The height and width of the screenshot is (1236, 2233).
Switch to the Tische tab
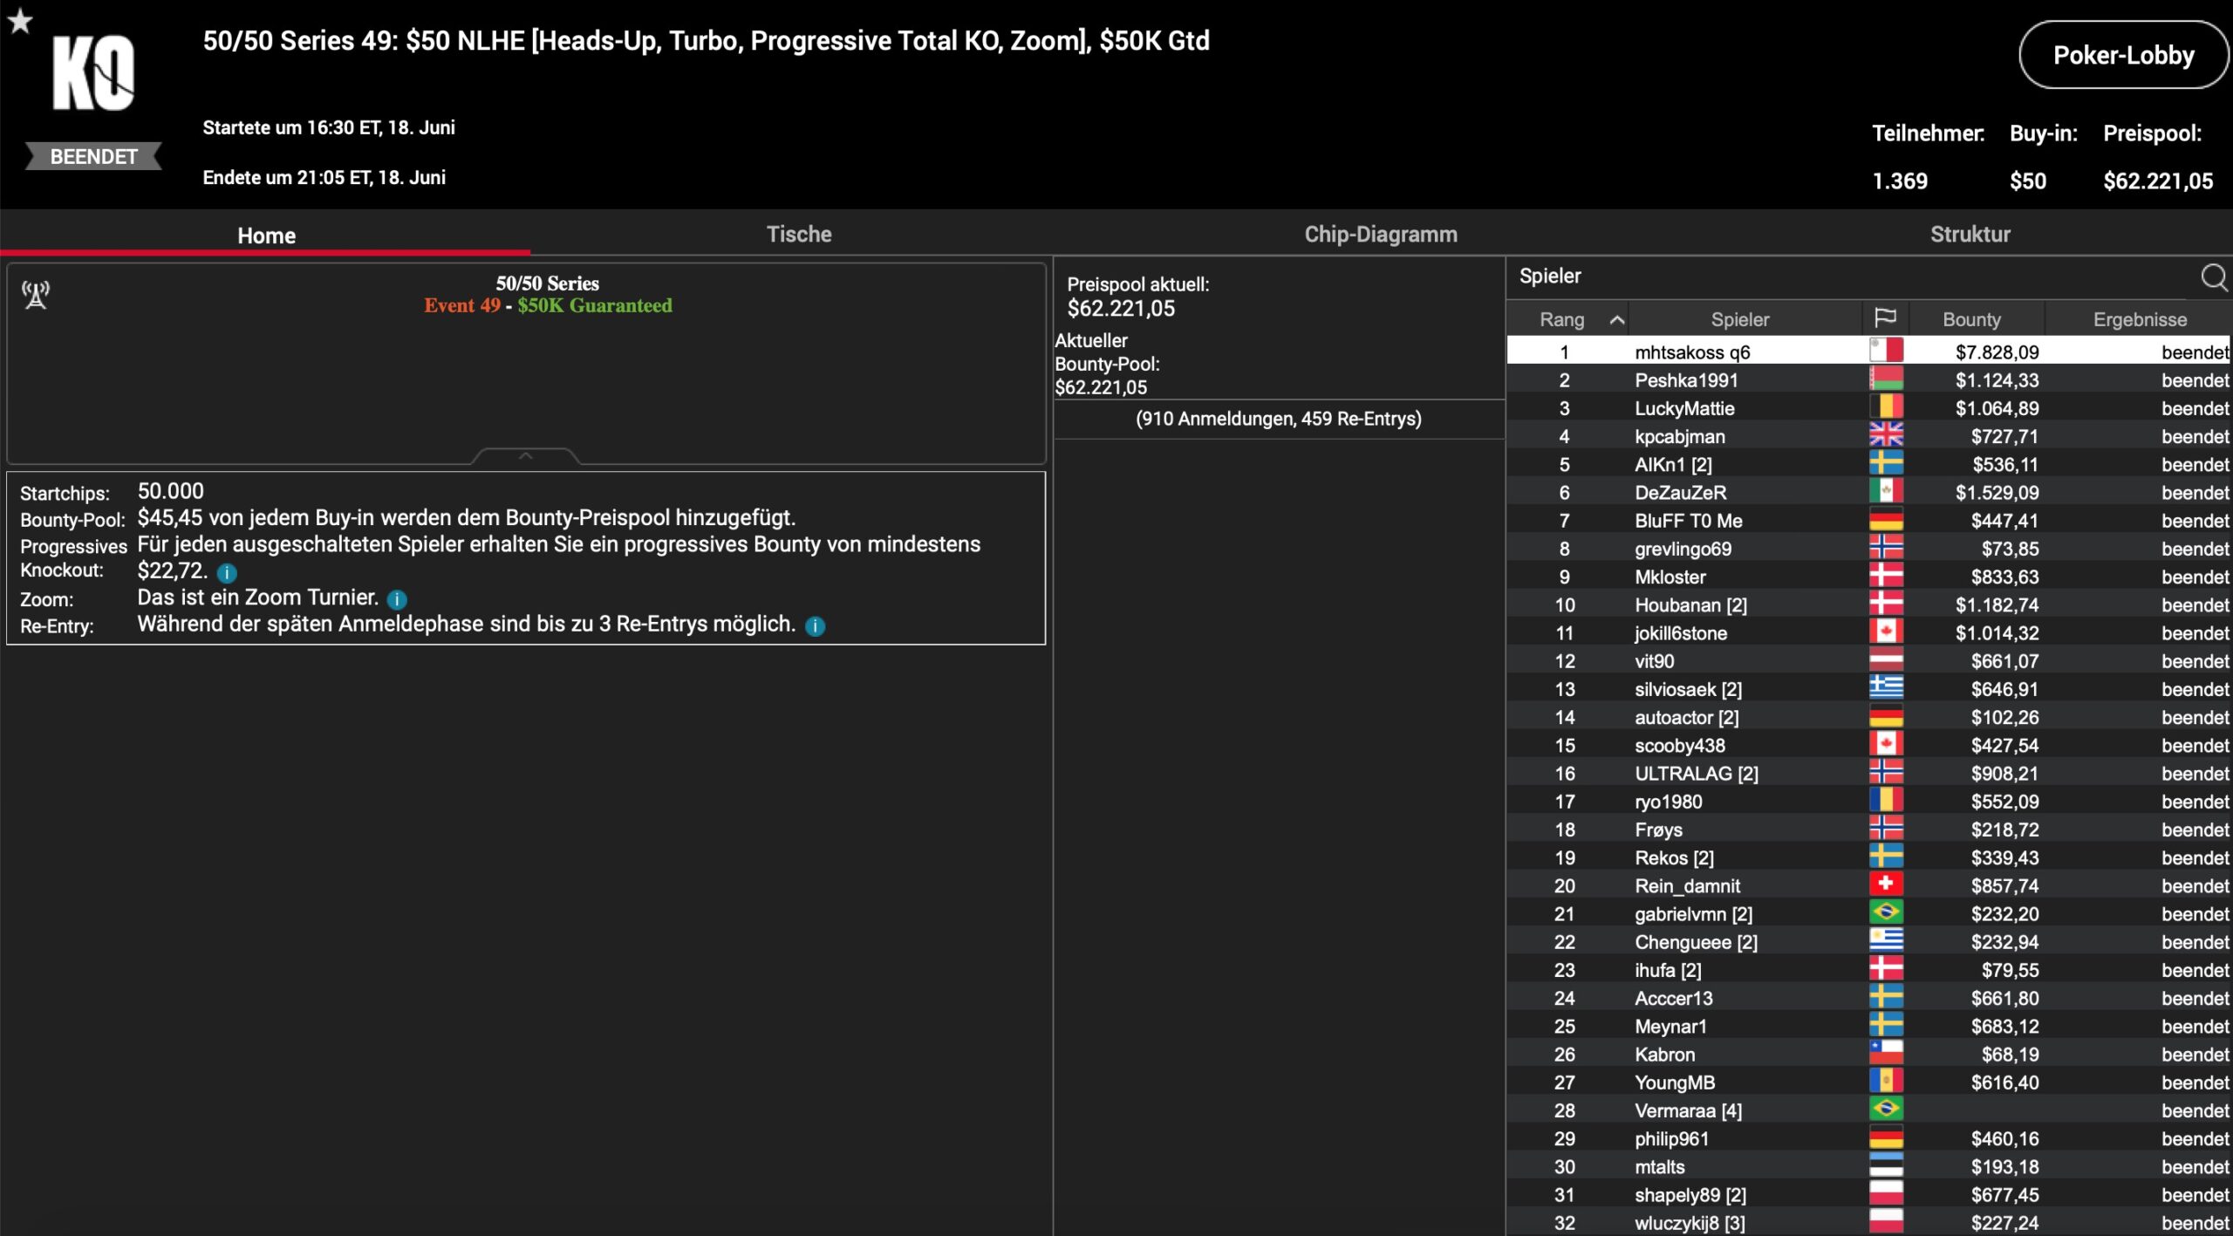coord(798,234)
